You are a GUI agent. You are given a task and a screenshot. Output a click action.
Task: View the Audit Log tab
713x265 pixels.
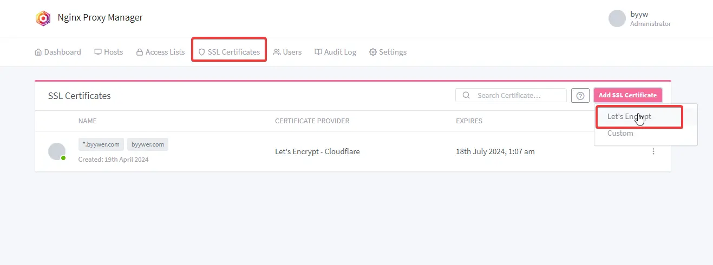click(336, 52)
